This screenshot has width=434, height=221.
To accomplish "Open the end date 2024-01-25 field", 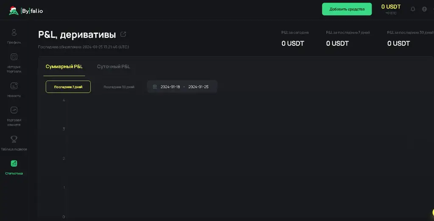I will 198,87.
